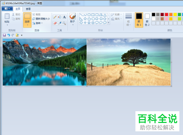
Task: Choose the Oval shape
Action: 89,15
